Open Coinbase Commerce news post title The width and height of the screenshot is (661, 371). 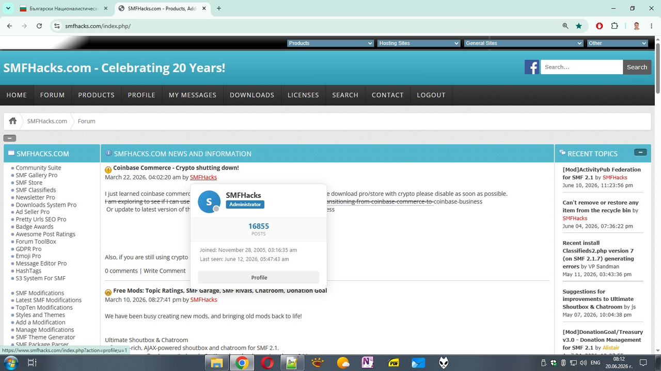[x=176, y=168]
